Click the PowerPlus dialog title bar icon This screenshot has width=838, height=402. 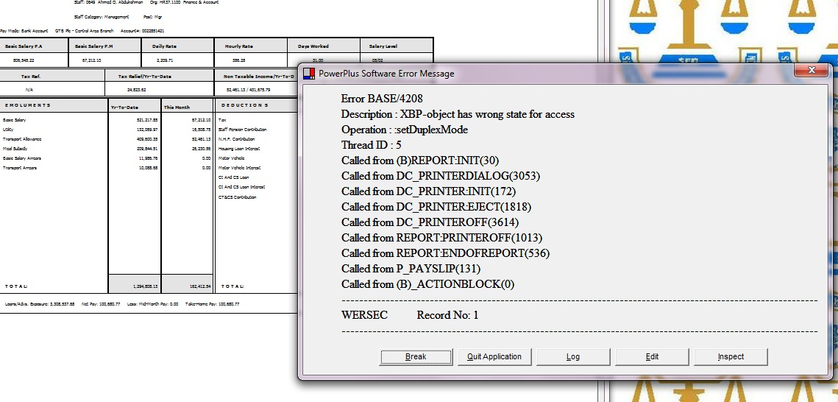(310, 74)
